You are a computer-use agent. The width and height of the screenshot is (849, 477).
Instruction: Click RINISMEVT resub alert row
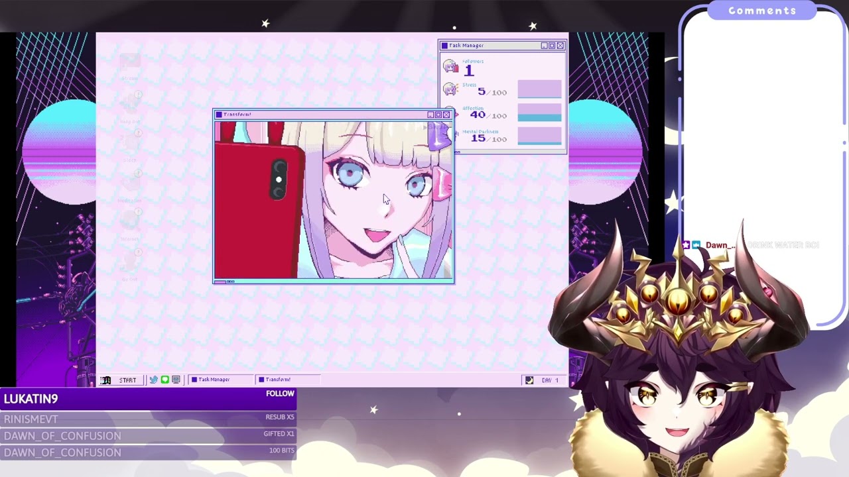pyautogui.click(x=149, y=419)
